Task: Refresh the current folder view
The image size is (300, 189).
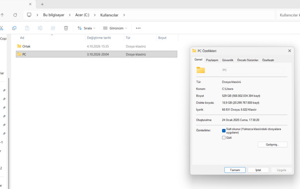Action: (15, 15)
